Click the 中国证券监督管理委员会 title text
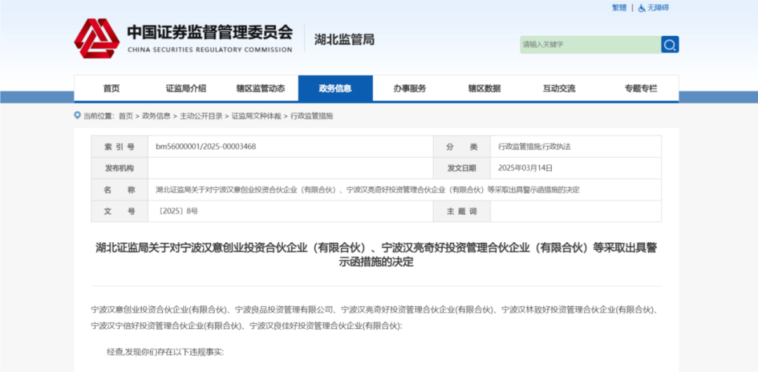This screenshot has height=372, width=758. (x=210, y=32)
